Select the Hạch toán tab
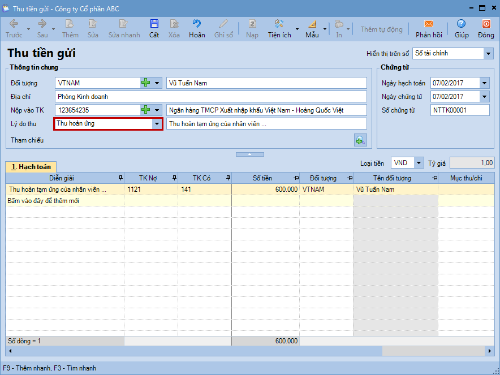500x375 pixels. [x=31, y=167]
